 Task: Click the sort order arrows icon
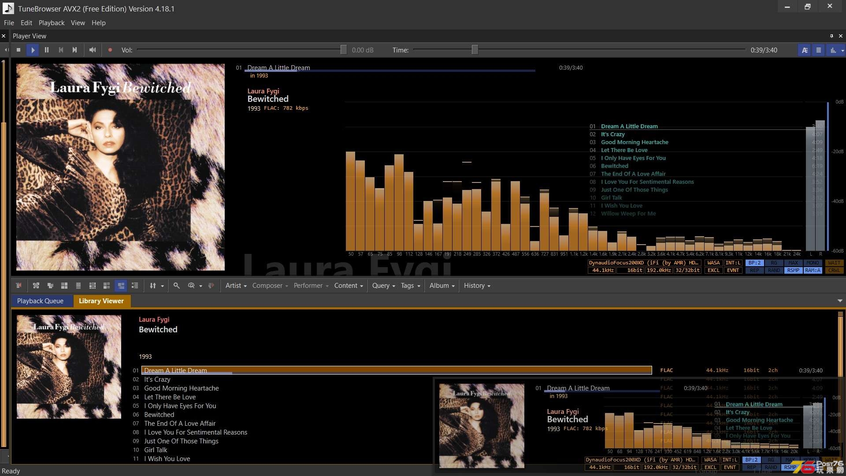153,286
